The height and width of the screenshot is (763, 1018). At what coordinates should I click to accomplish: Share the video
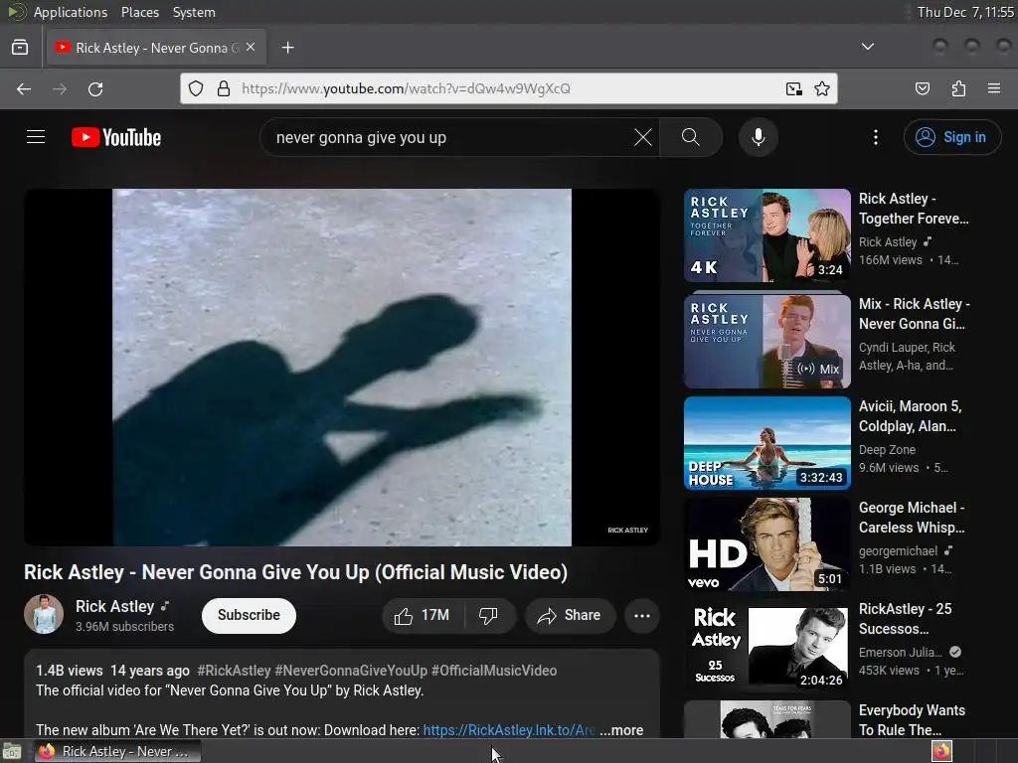pos(570,615)
